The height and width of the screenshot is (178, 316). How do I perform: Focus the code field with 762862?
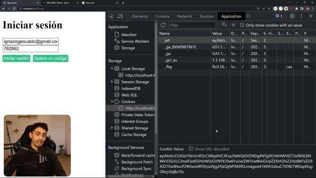click(31, 48)
